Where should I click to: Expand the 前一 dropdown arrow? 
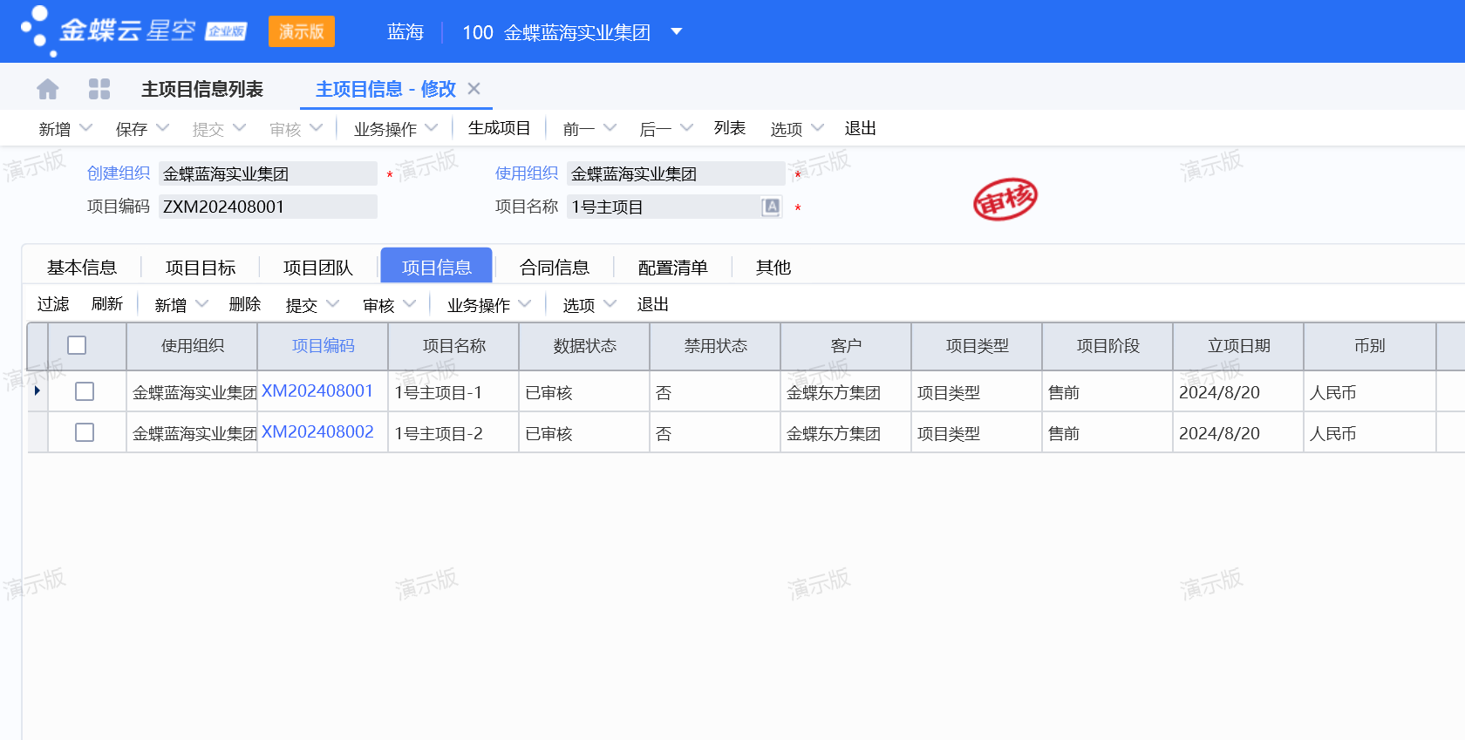coord(610,128)
